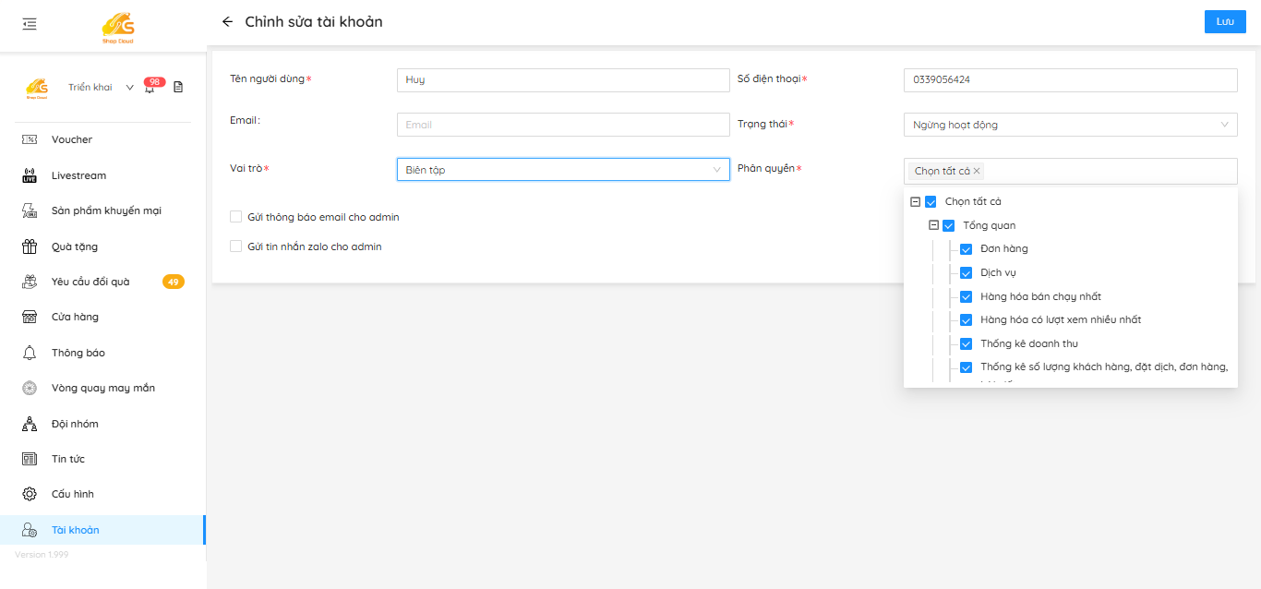The height and width of the screenshot is (589, 1261).
Task: Collapse the sidebar with the hamburger icon
Action: point(30,24)
